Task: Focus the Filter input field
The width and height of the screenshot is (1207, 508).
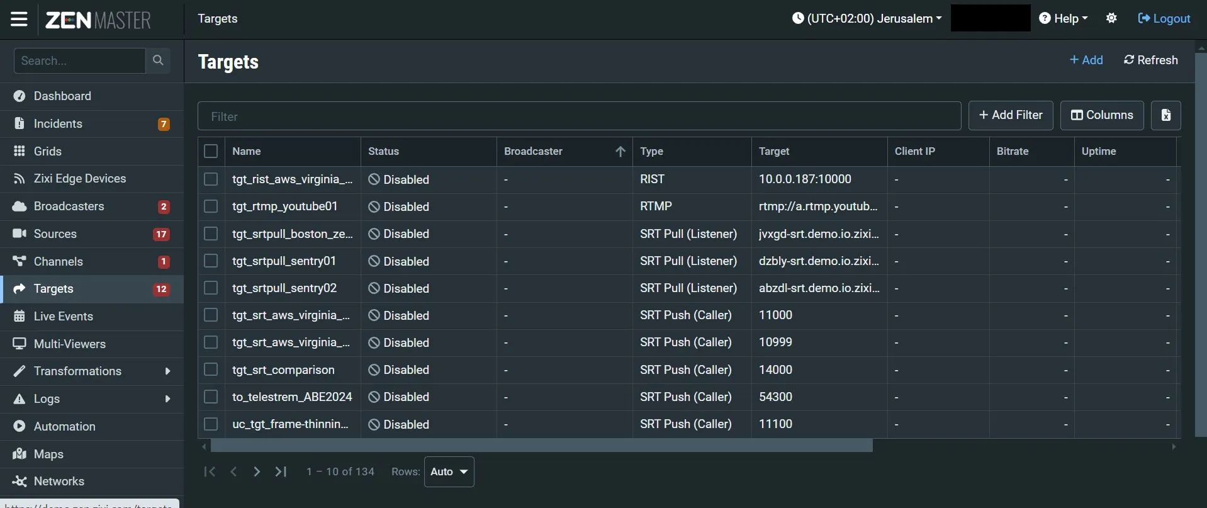Action: 579,116
